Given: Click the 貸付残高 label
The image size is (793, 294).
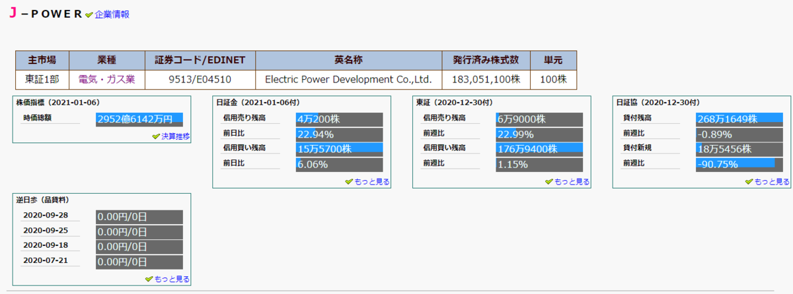Looking at the screenshot, I should point(638,118).
